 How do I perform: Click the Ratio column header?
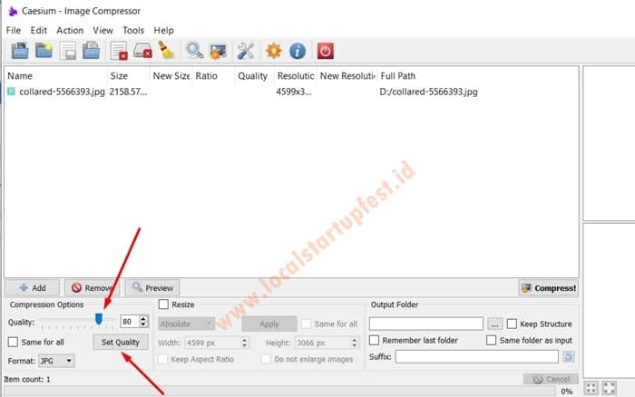(207, 75)
